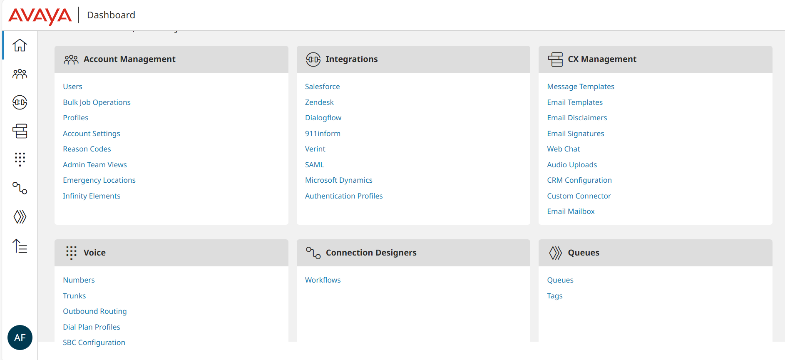Open the Queues link in Queues card
785x360 pixels.
click(560, 280)
